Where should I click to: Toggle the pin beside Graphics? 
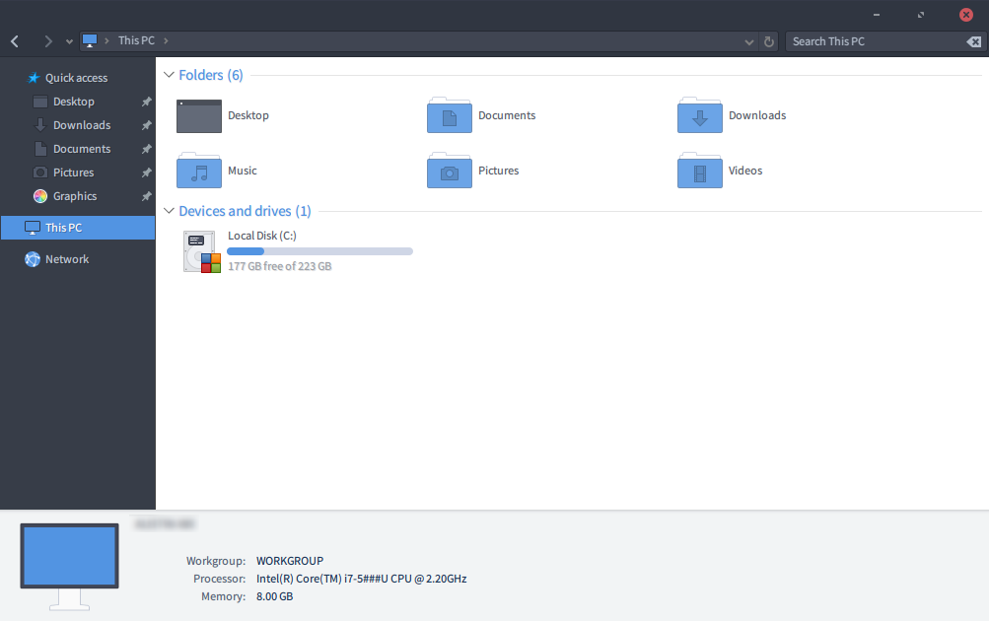click(146, 196)
